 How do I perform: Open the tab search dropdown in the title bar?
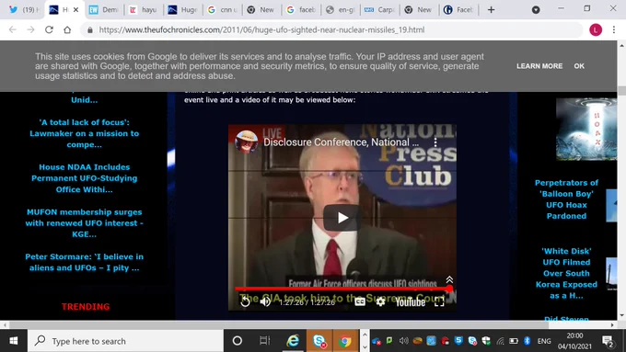[x=536, y=10]
